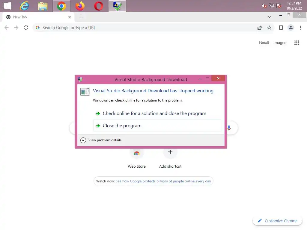Open the Google apps grid
The height and width of the screenshot is (230, 307).
pyautogui.click(x=297, y=43)
